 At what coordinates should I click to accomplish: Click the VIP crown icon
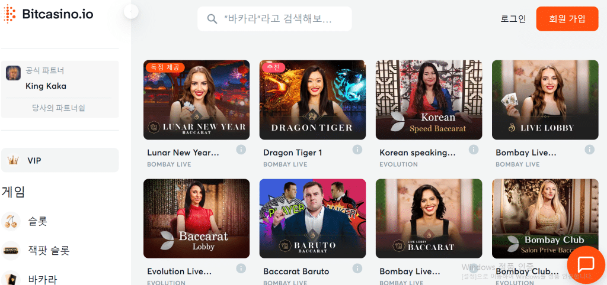pos(13,160)
